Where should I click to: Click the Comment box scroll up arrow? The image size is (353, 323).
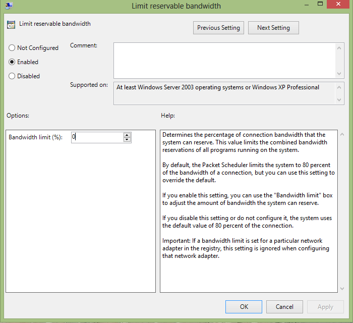[339, 48]
